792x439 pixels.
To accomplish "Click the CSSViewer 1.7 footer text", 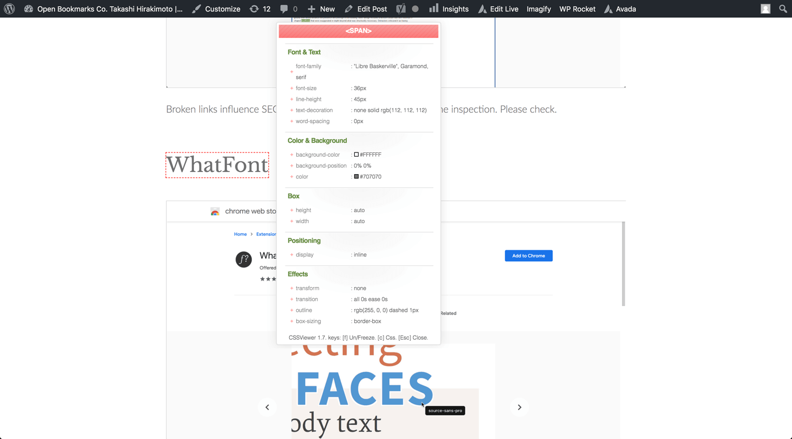I will (x=359, y=338).
